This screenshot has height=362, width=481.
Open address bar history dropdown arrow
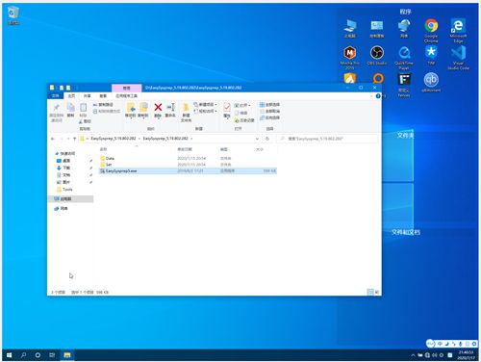pos(257,139)
